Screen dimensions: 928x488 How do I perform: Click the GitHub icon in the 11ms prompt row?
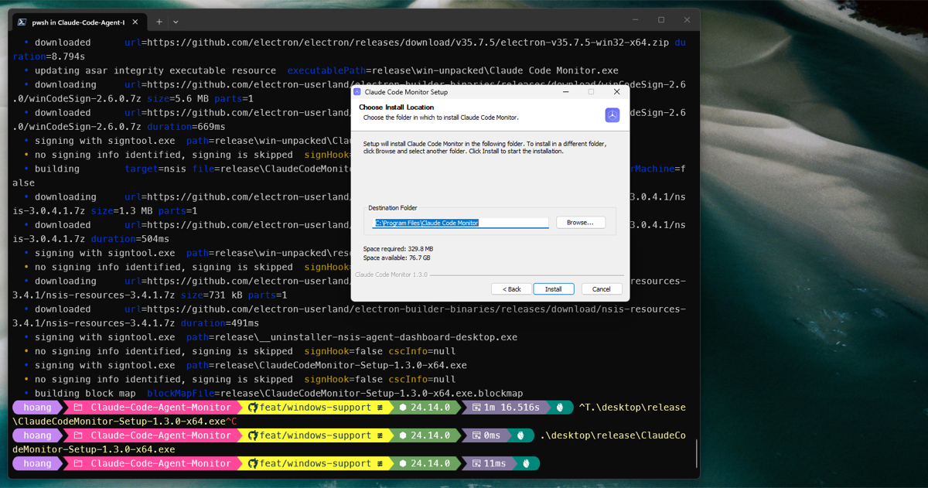pos(253,463)
